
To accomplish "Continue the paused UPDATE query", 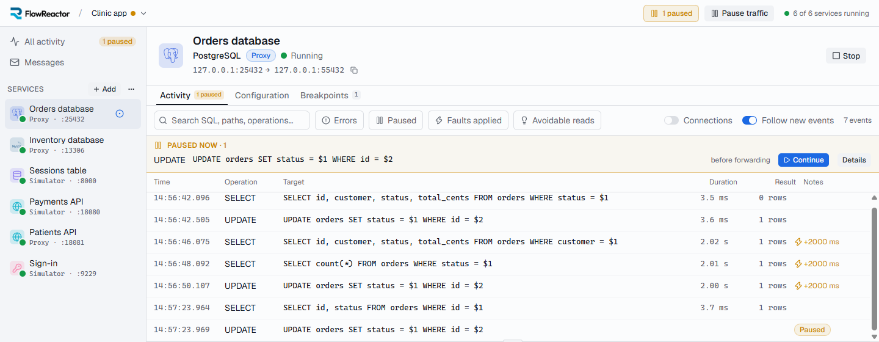I will tap(803, 160).
